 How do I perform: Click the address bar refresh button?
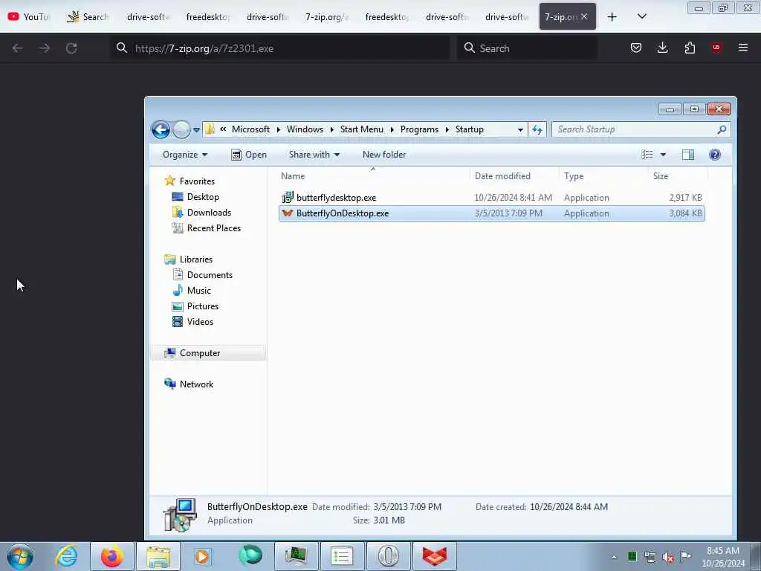537,129
